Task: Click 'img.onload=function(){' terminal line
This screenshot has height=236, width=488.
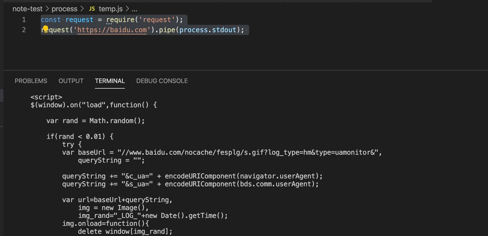Action: 106,224
